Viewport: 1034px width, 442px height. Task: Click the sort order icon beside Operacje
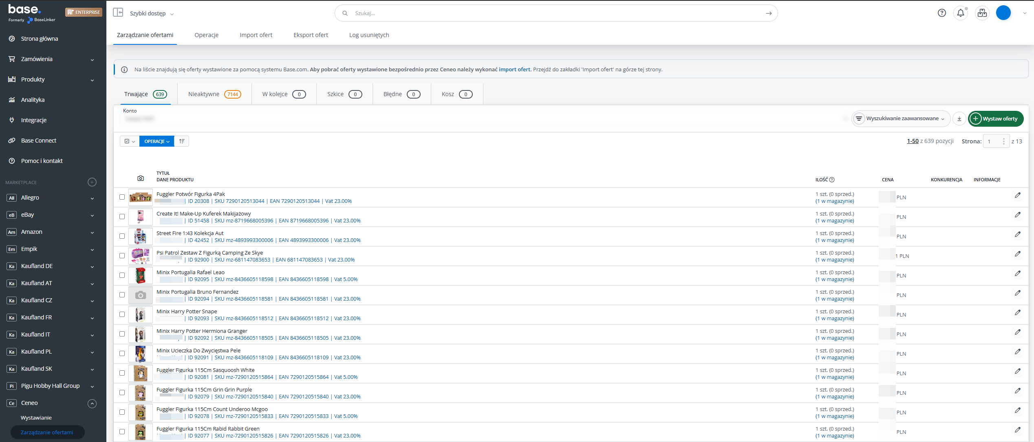tap(182, 141)
